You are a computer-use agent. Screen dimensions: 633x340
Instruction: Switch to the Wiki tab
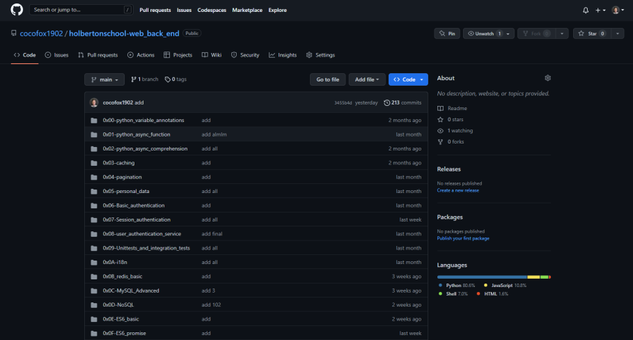(x=212, y=55)
